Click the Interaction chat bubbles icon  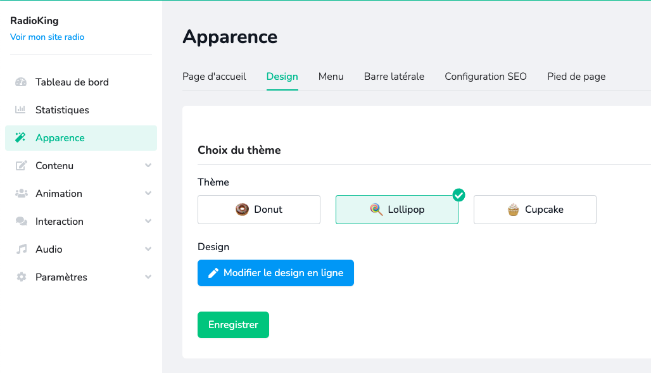22,222
